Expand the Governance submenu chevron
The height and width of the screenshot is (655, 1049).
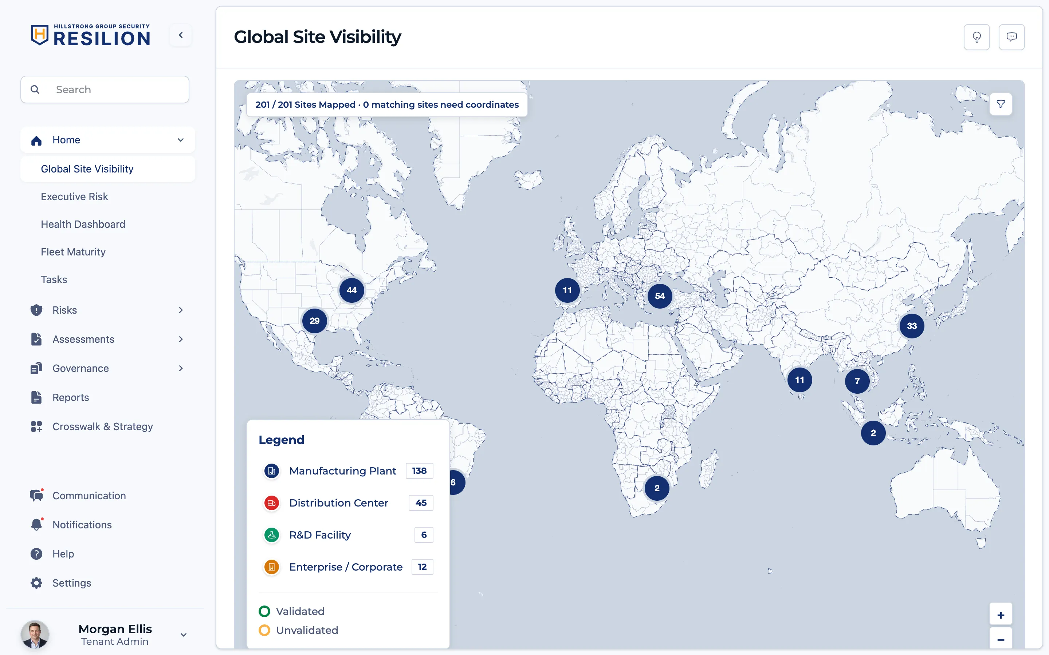181,368
